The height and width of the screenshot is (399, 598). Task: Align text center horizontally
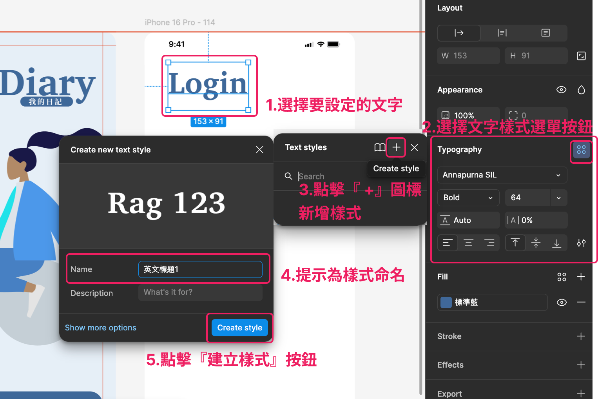pos(468,243)
